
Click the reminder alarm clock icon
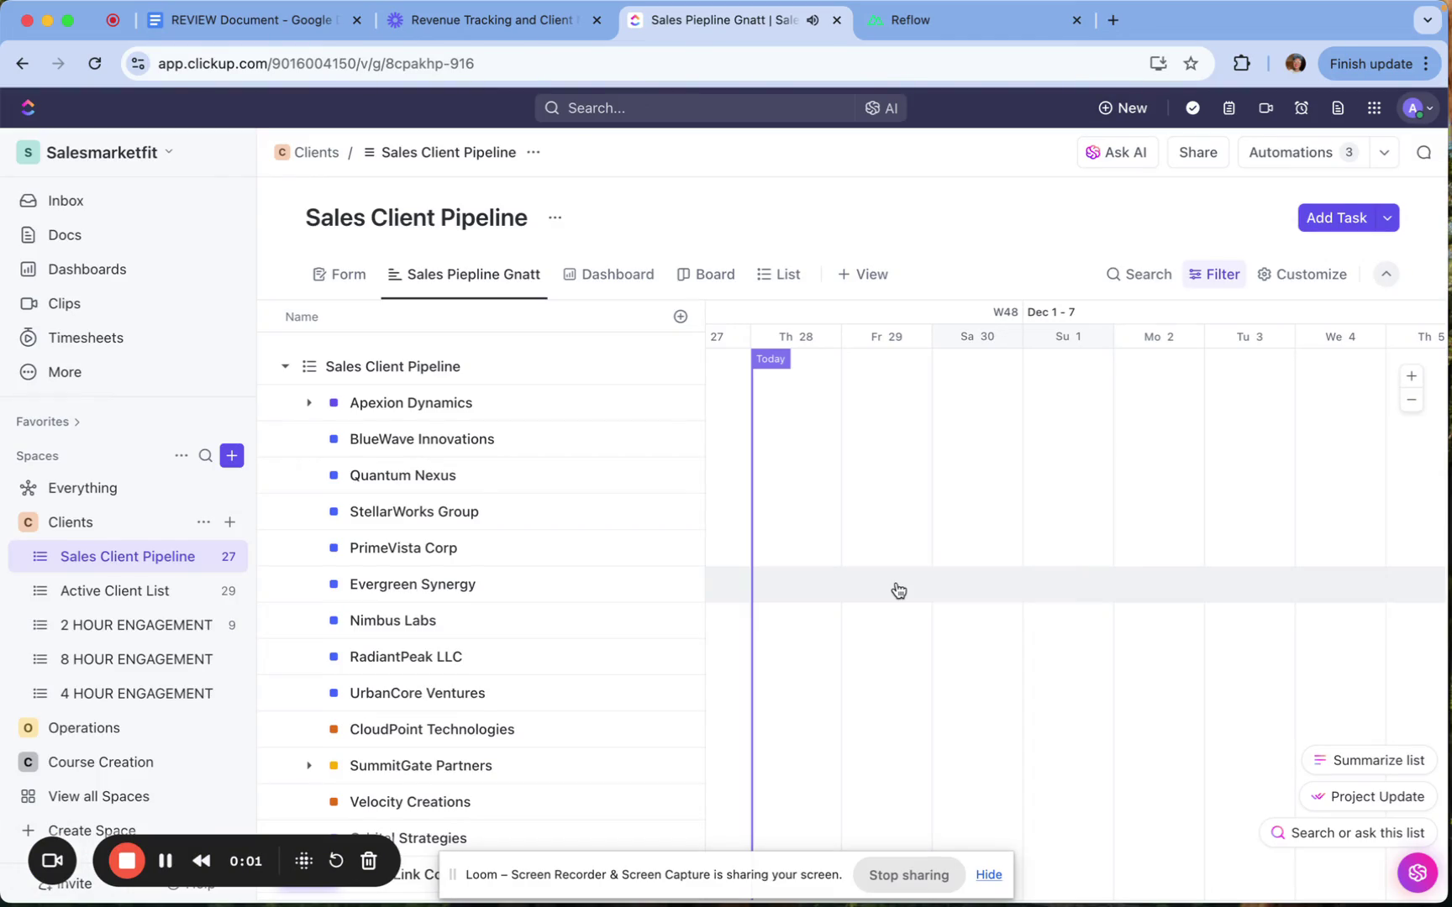coord(1302,107)
